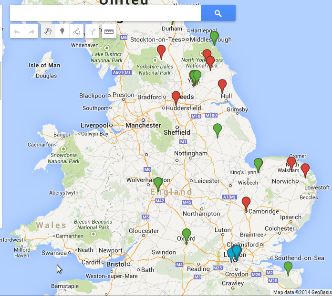Select the add marker tool

[62, 31]
